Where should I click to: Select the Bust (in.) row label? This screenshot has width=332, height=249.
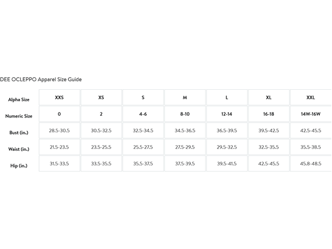[x=19, y=133]
